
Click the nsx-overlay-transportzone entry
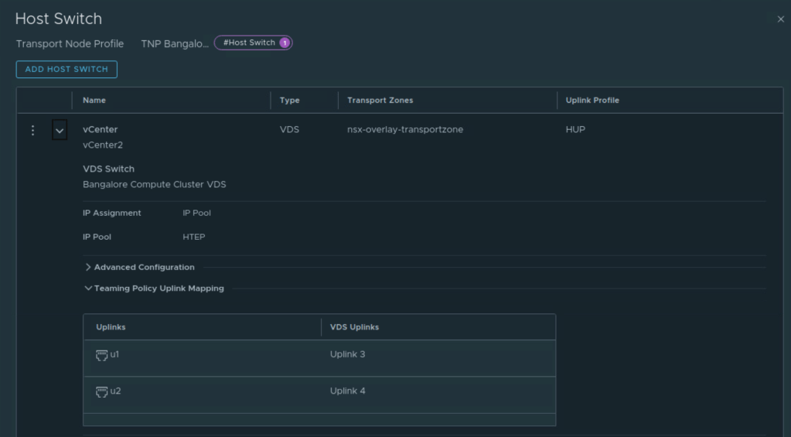click(405, 130)
